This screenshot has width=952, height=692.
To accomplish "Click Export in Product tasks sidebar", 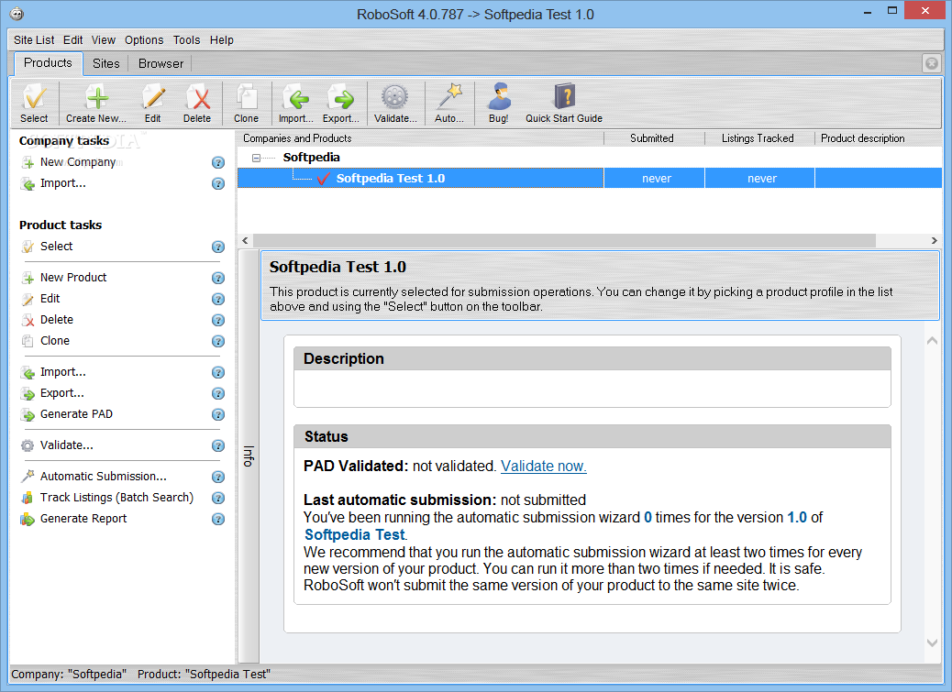I will [x=62, y=393].
